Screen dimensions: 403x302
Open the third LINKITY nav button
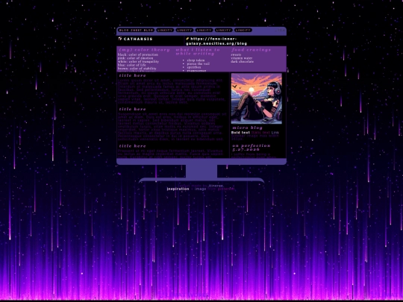point(204,31)
